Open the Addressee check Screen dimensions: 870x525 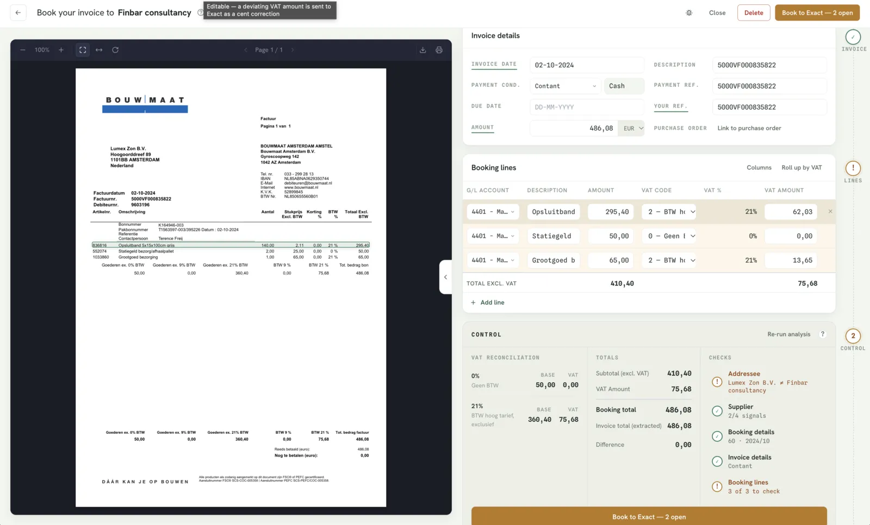coord(767,382)
